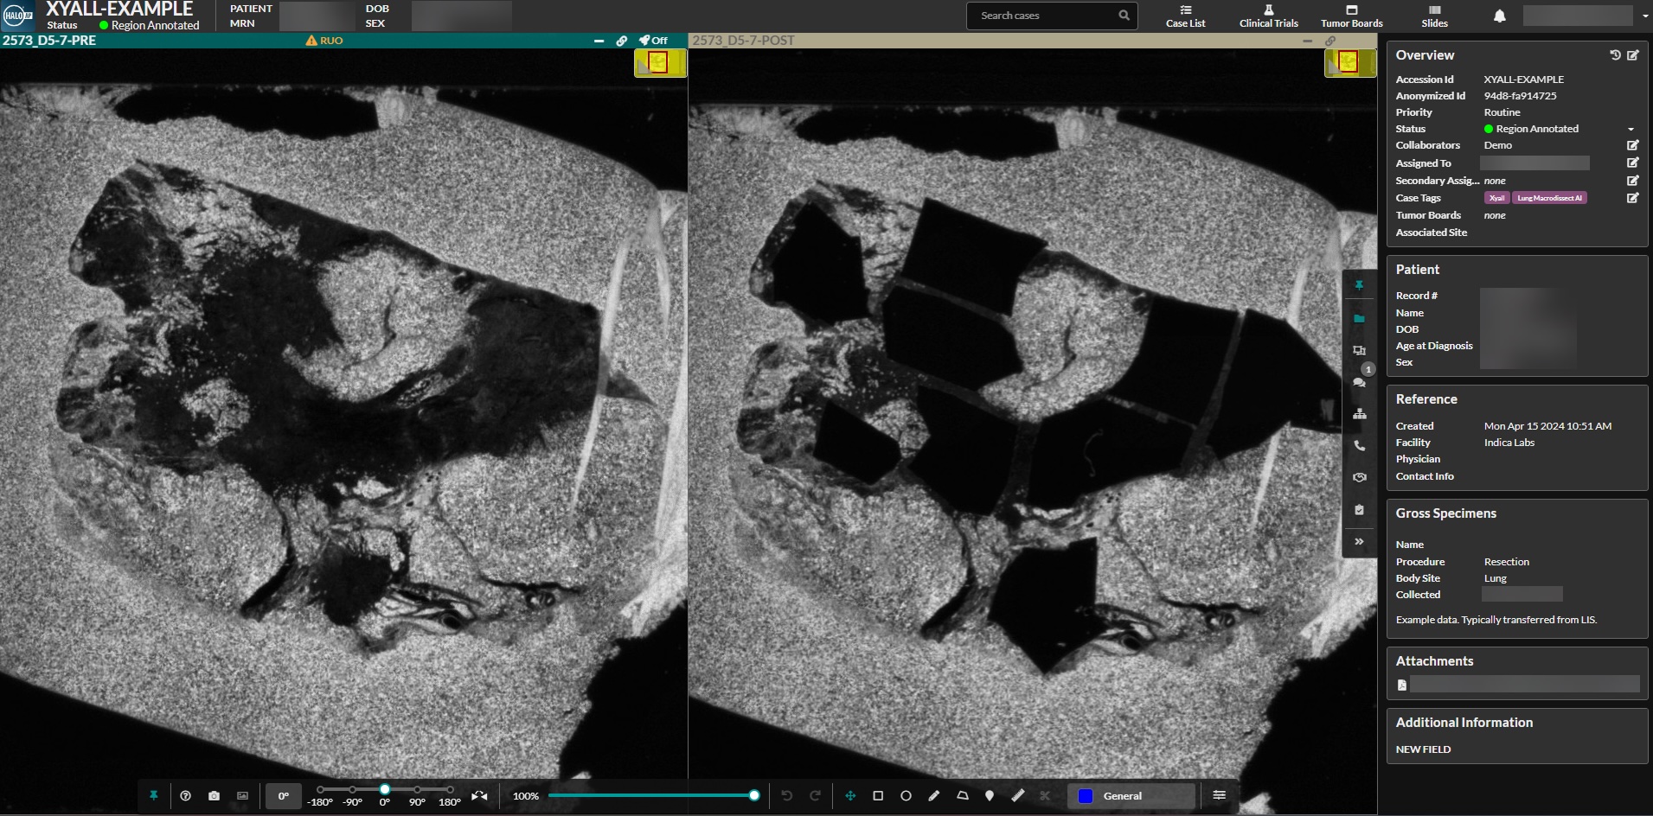Screen dimensions: 1653x816
Task: Expand the sidebar with double chevron
Action: [1359, 542]
